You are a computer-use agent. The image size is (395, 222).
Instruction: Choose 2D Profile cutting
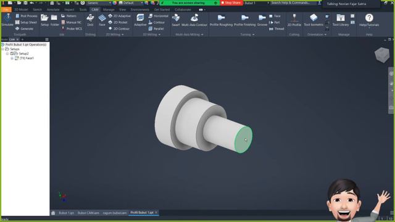294,20
